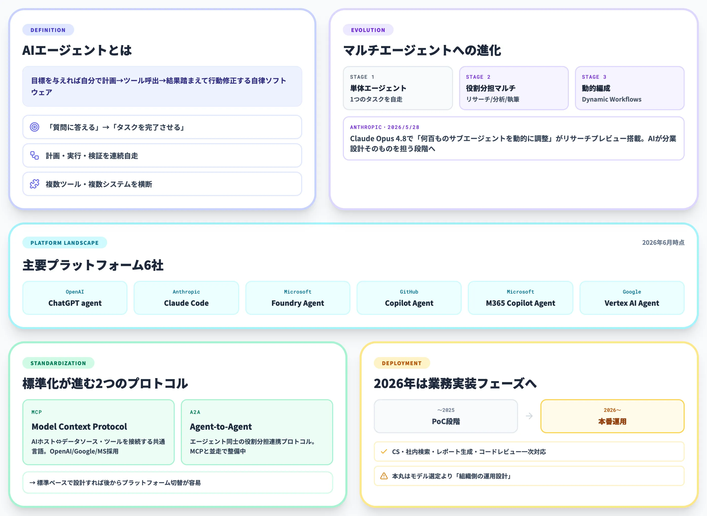Click the puzzle icon beside 複数ツール
707x516 pixels.
point(34,184)
